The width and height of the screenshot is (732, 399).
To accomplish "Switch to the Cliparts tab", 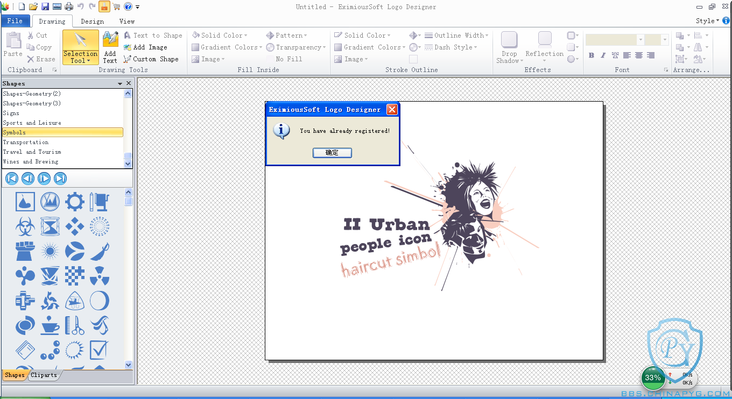I will 44,375.
